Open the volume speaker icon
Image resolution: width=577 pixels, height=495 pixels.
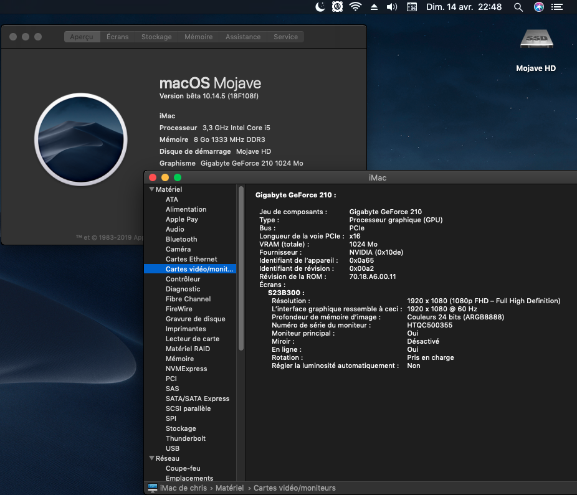click(392, 7)
